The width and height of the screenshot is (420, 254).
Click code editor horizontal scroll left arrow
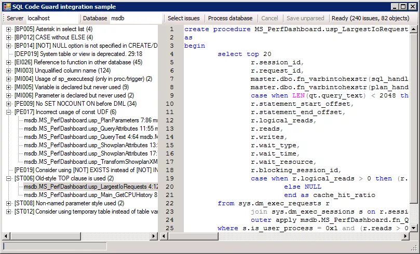click(x=164, y=236)
